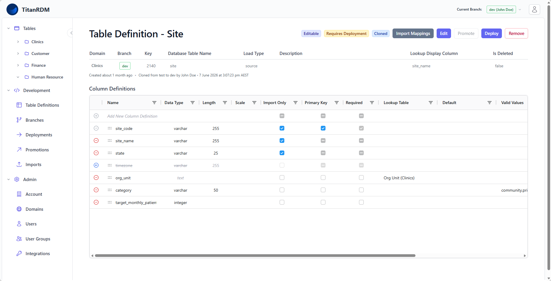Click the Add New Column Definition field
Image resolution: width=551 pixels, height=281 pixels.
click(x=132, y=116)
